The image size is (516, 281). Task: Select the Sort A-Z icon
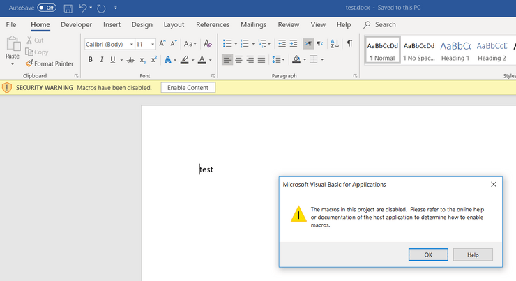pyautogui.click(x=334, y=43)
